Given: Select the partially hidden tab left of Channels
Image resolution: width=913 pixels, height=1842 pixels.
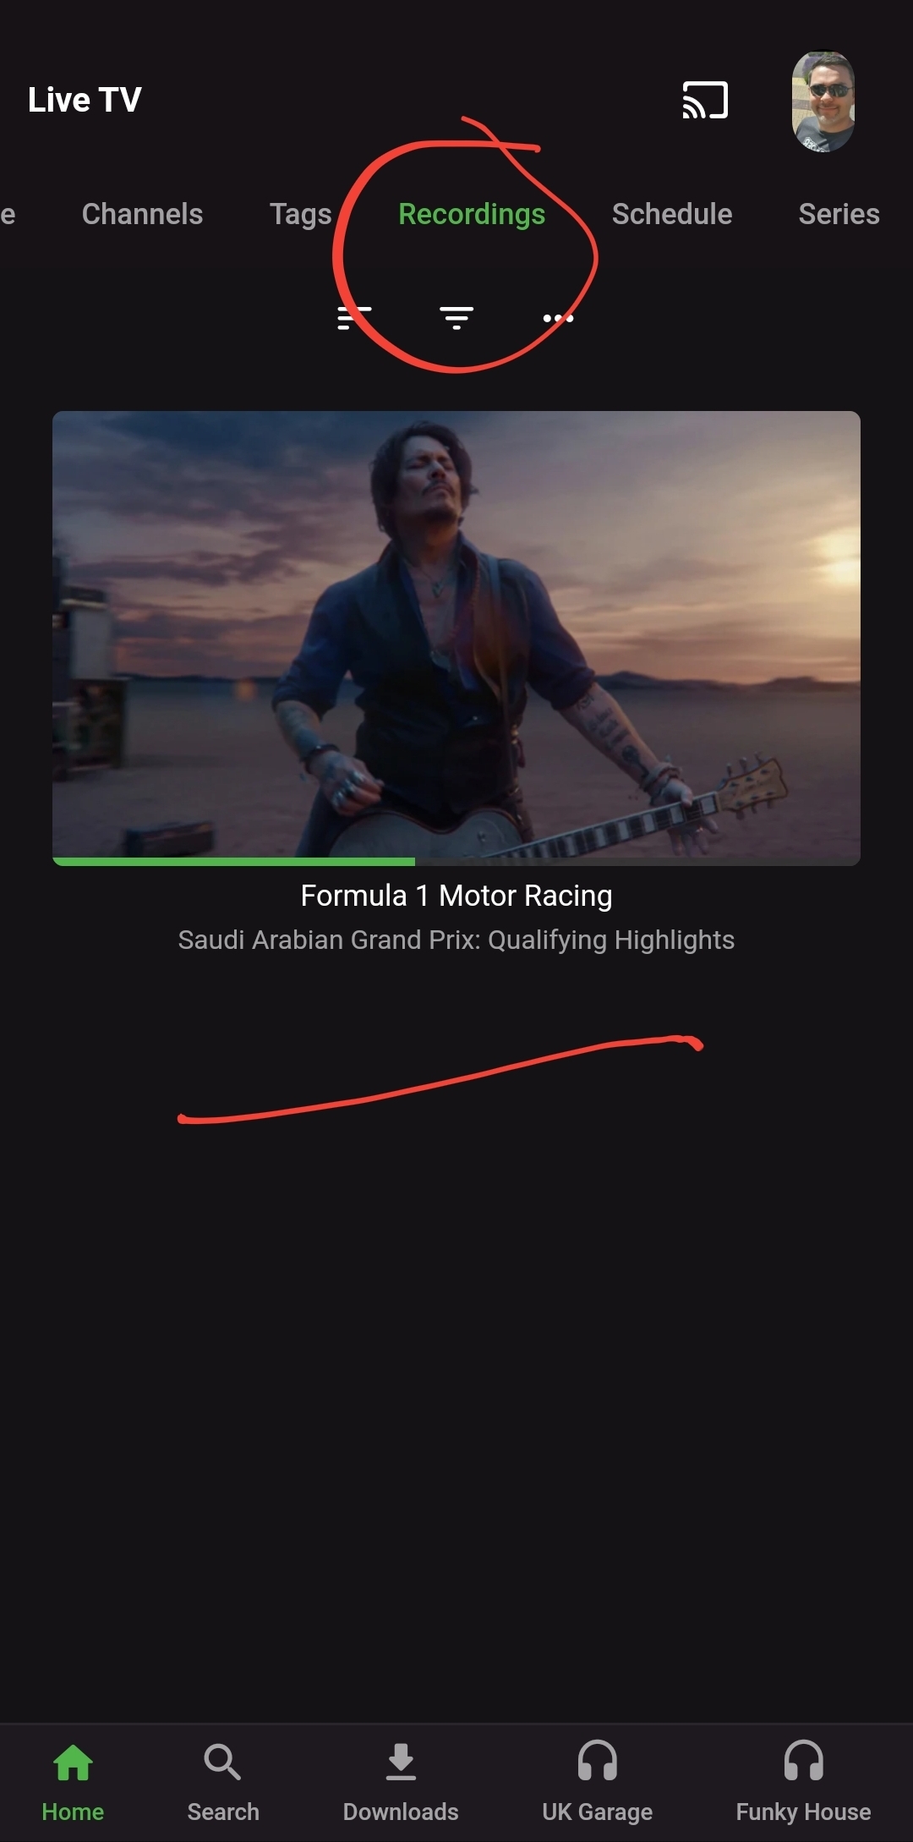Looking at the screenshot, I should coord(8,214).
